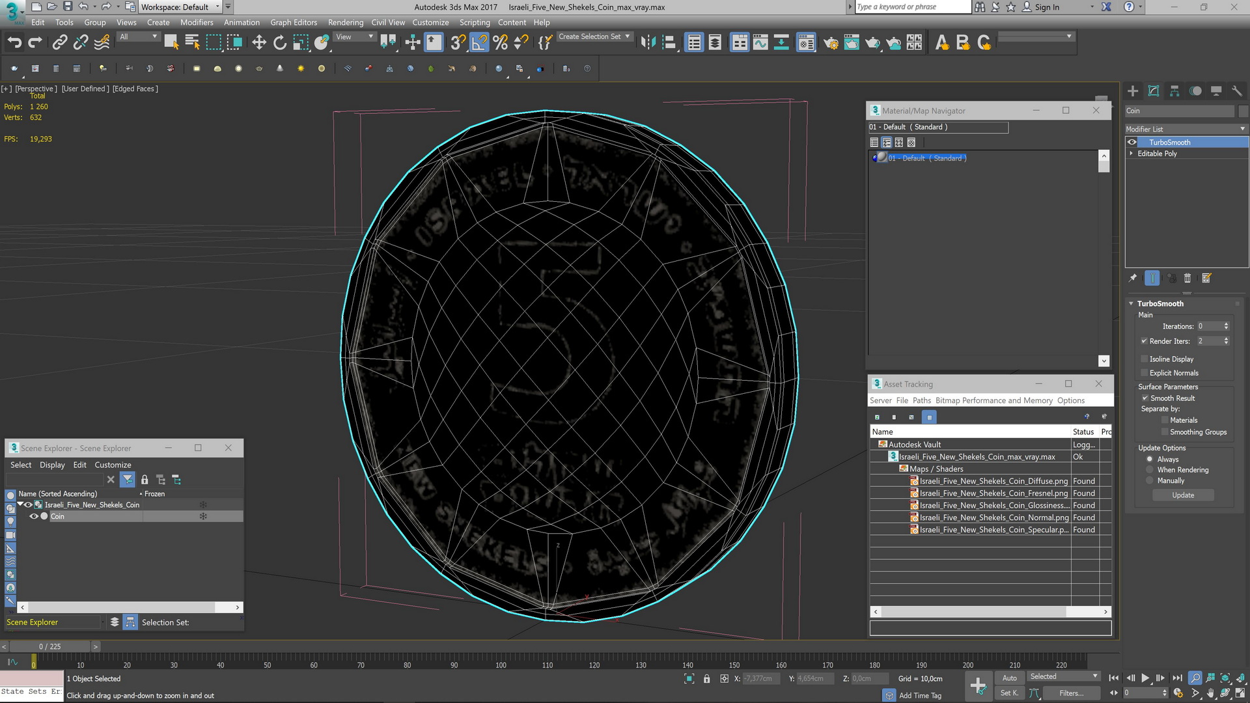
Task: Click Configure Modifier Sets icon
Action: pos(1206,278)
